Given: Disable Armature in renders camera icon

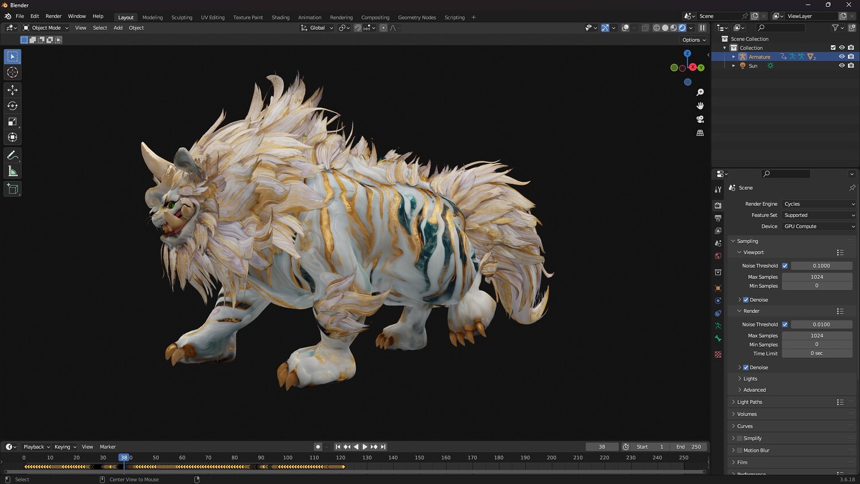Looking at the screenshot, I should pyautogui.click(x=851, y=57).
